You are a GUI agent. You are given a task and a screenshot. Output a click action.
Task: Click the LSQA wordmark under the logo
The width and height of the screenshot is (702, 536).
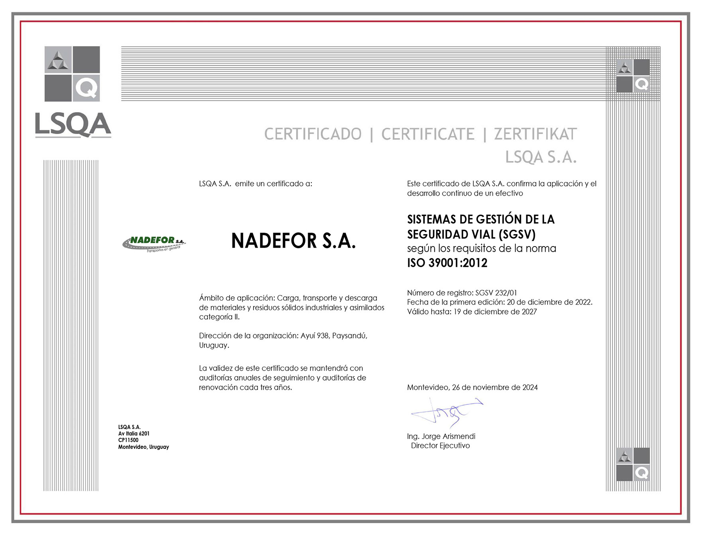coord(73,125)
